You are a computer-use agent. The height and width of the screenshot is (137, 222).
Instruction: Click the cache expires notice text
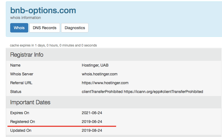point(53,45)
